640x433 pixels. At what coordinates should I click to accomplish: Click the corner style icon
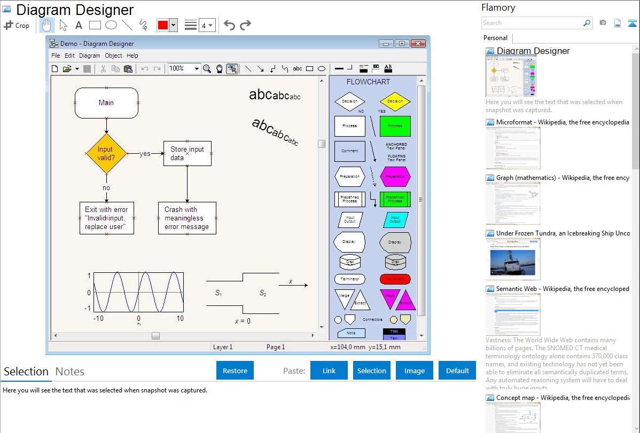pyautogui.click(x=350, y=68)
